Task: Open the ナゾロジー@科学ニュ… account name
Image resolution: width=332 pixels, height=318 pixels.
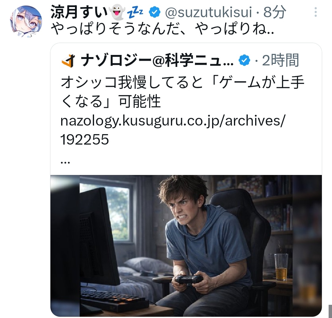Action: click(x=157, y=60)
